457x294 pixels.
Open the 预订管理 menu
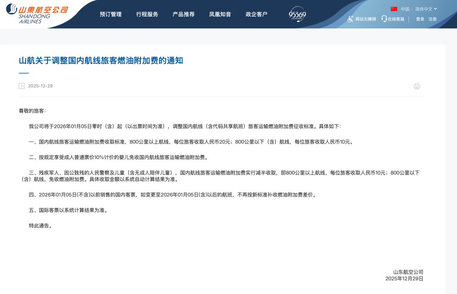pos(110,14)
